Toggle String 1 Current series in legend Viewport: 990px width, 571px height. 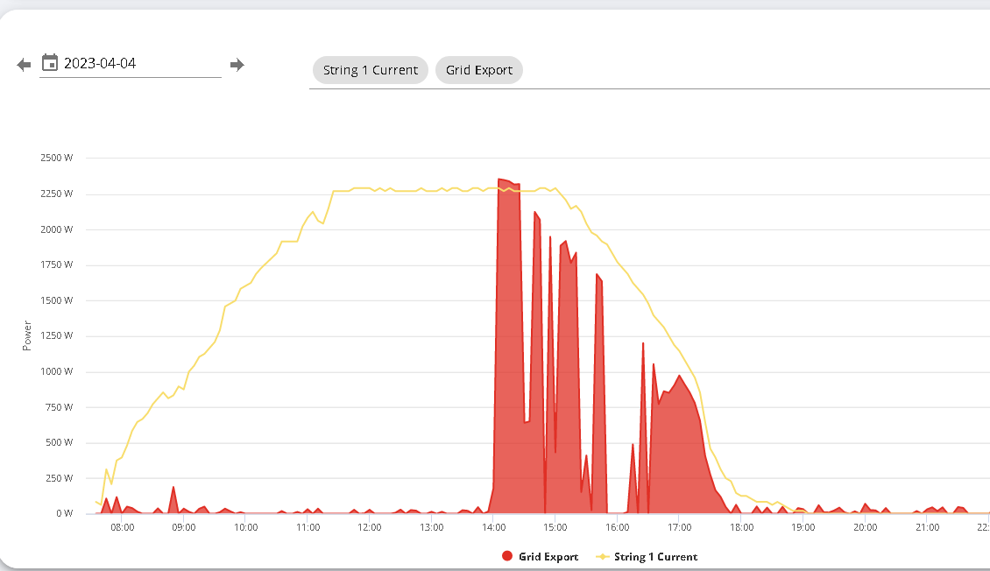click(647, 556)
